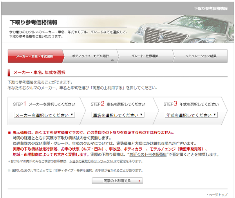Select the メーカー・車名・年式選択 step tab

(34, 56)
